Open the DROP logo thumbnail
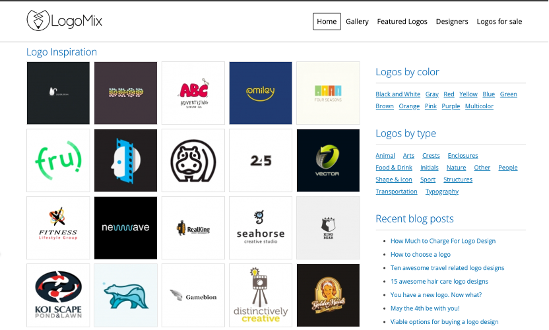 [x=125, y=93]
